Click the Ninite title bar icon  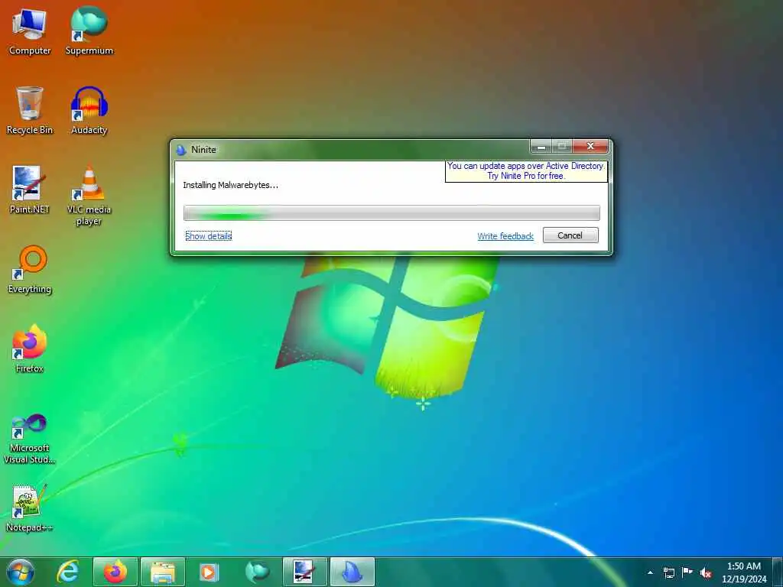click(x=181, y=149)
